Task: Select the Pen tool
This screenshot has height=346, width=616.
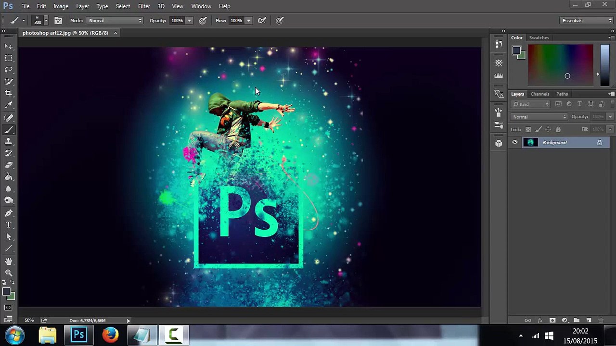Action: [x=9, y=213]
